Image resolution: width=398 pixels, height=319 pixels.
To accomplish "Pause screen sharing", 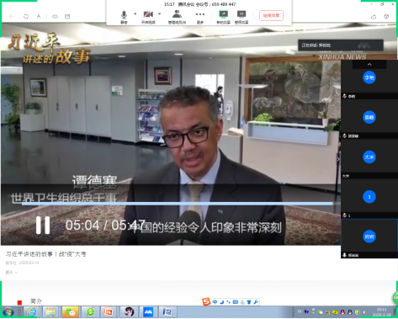I will (241, 17).
